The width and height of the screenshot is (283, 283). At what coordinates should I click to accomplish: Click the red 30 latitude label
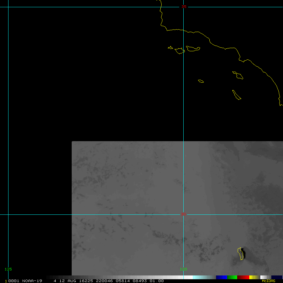point(183,214)
